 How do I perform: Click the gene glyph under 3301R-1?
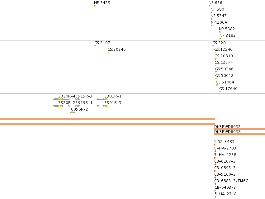102,99
